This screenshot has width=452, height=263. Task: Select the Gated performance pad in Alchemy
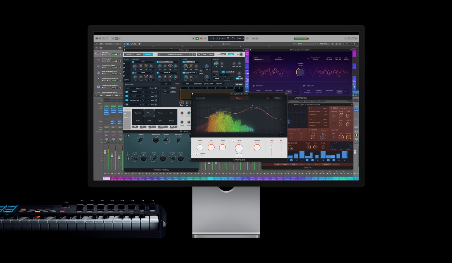(149, 121)
